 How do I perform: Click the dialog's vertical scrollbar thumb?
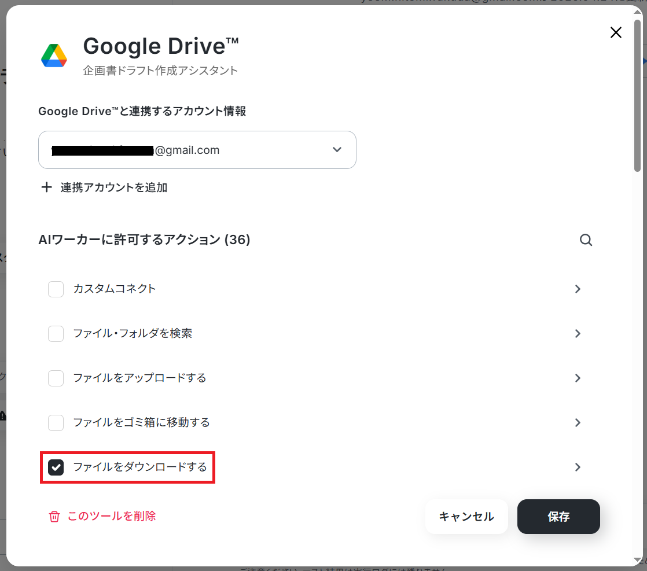pyautogui.click(x=638, y=95)
